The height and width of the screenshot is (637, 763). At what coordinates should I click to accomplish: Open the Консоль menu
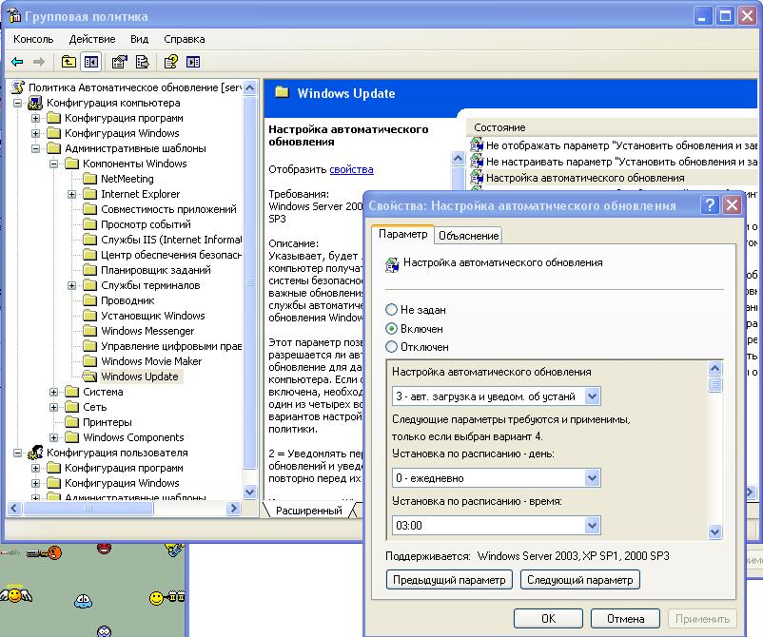tap(33, 39)
